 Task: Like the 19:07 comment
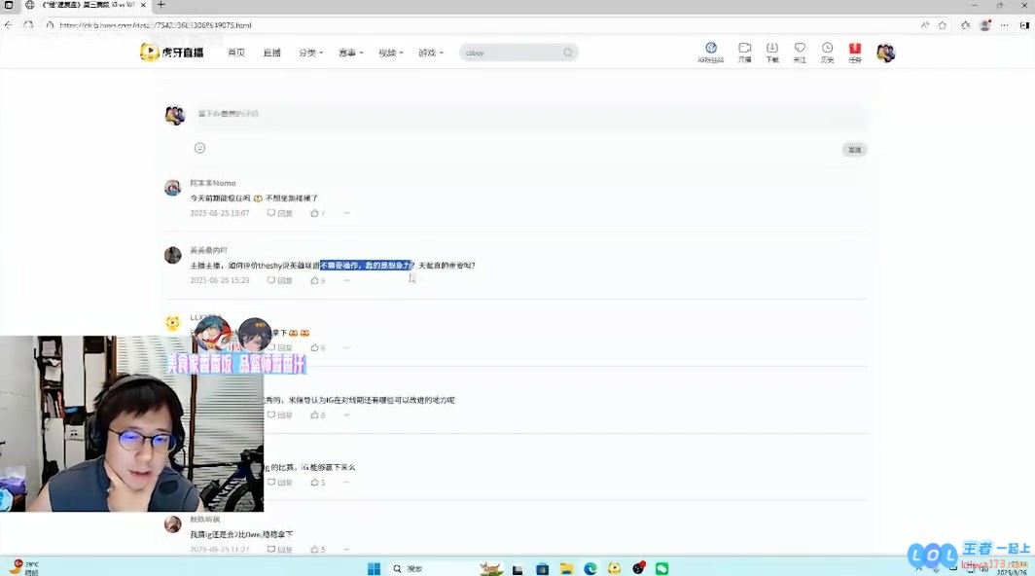tap(317, 213)
